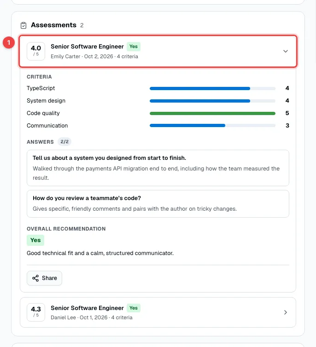This screenshot has height=347, width=316.
Task: Click the 'Walked through the payments API migration' answer
Action: tap(156, 173)
